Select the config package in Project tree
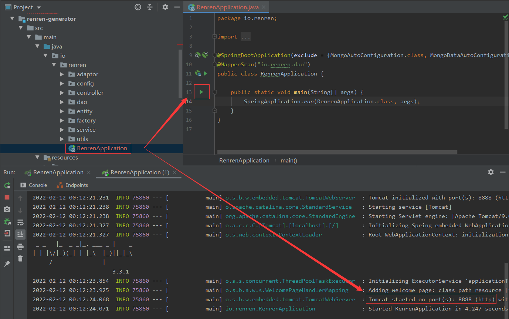Viewport: 509px width, 319px height. pos(85,83)
